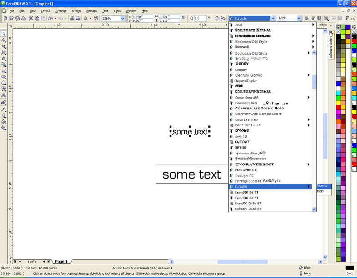Image resolution: width=357 pixels, height=278 pixels.
Task: Open the File menu
Action: (12, 11)
